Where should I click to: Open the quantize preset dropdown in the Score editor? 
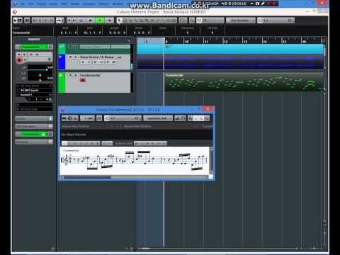123,118
